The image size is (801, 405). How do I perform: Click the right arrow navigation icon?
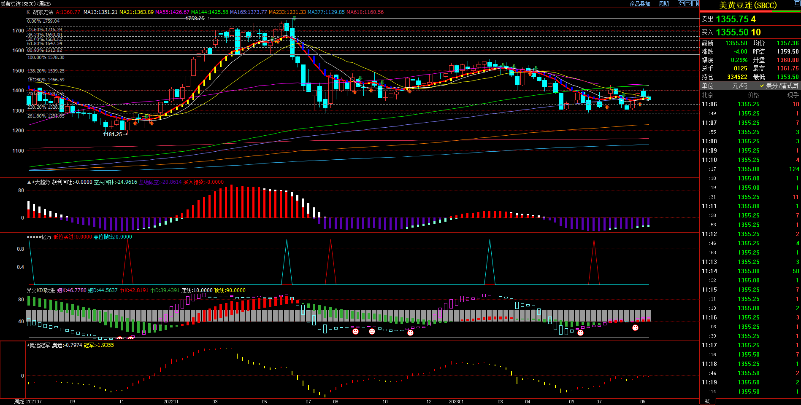click(688, 3)
